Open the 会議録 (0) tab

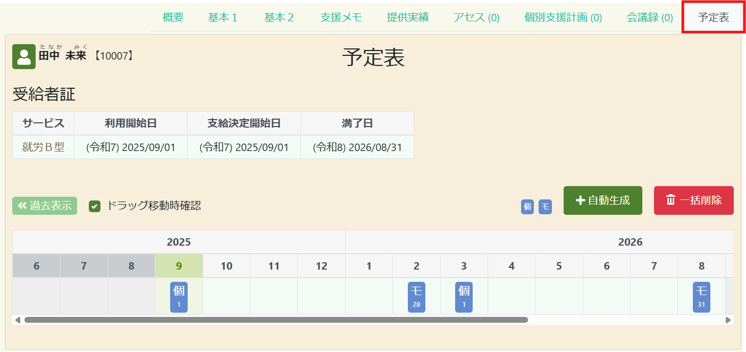[x=650, y=18]
